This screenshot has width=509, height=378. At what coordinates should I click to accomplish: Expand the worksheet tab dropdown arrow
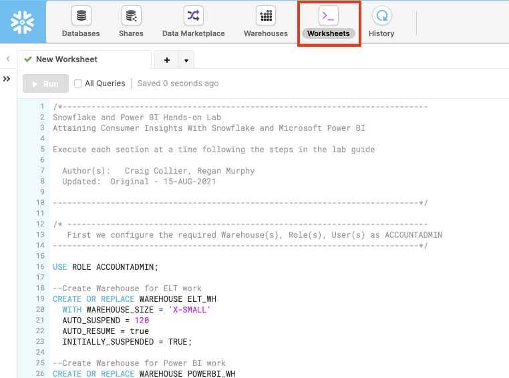pos(186,60)
